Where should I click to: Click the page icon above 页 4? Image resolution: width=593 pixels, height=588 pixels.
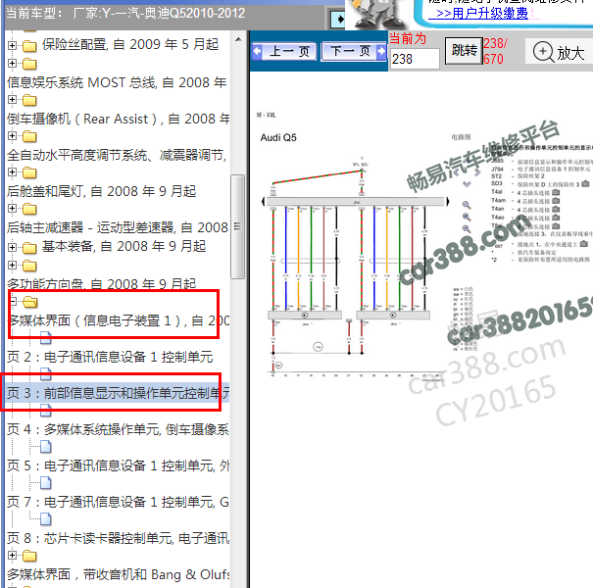[x=46, y=411]
